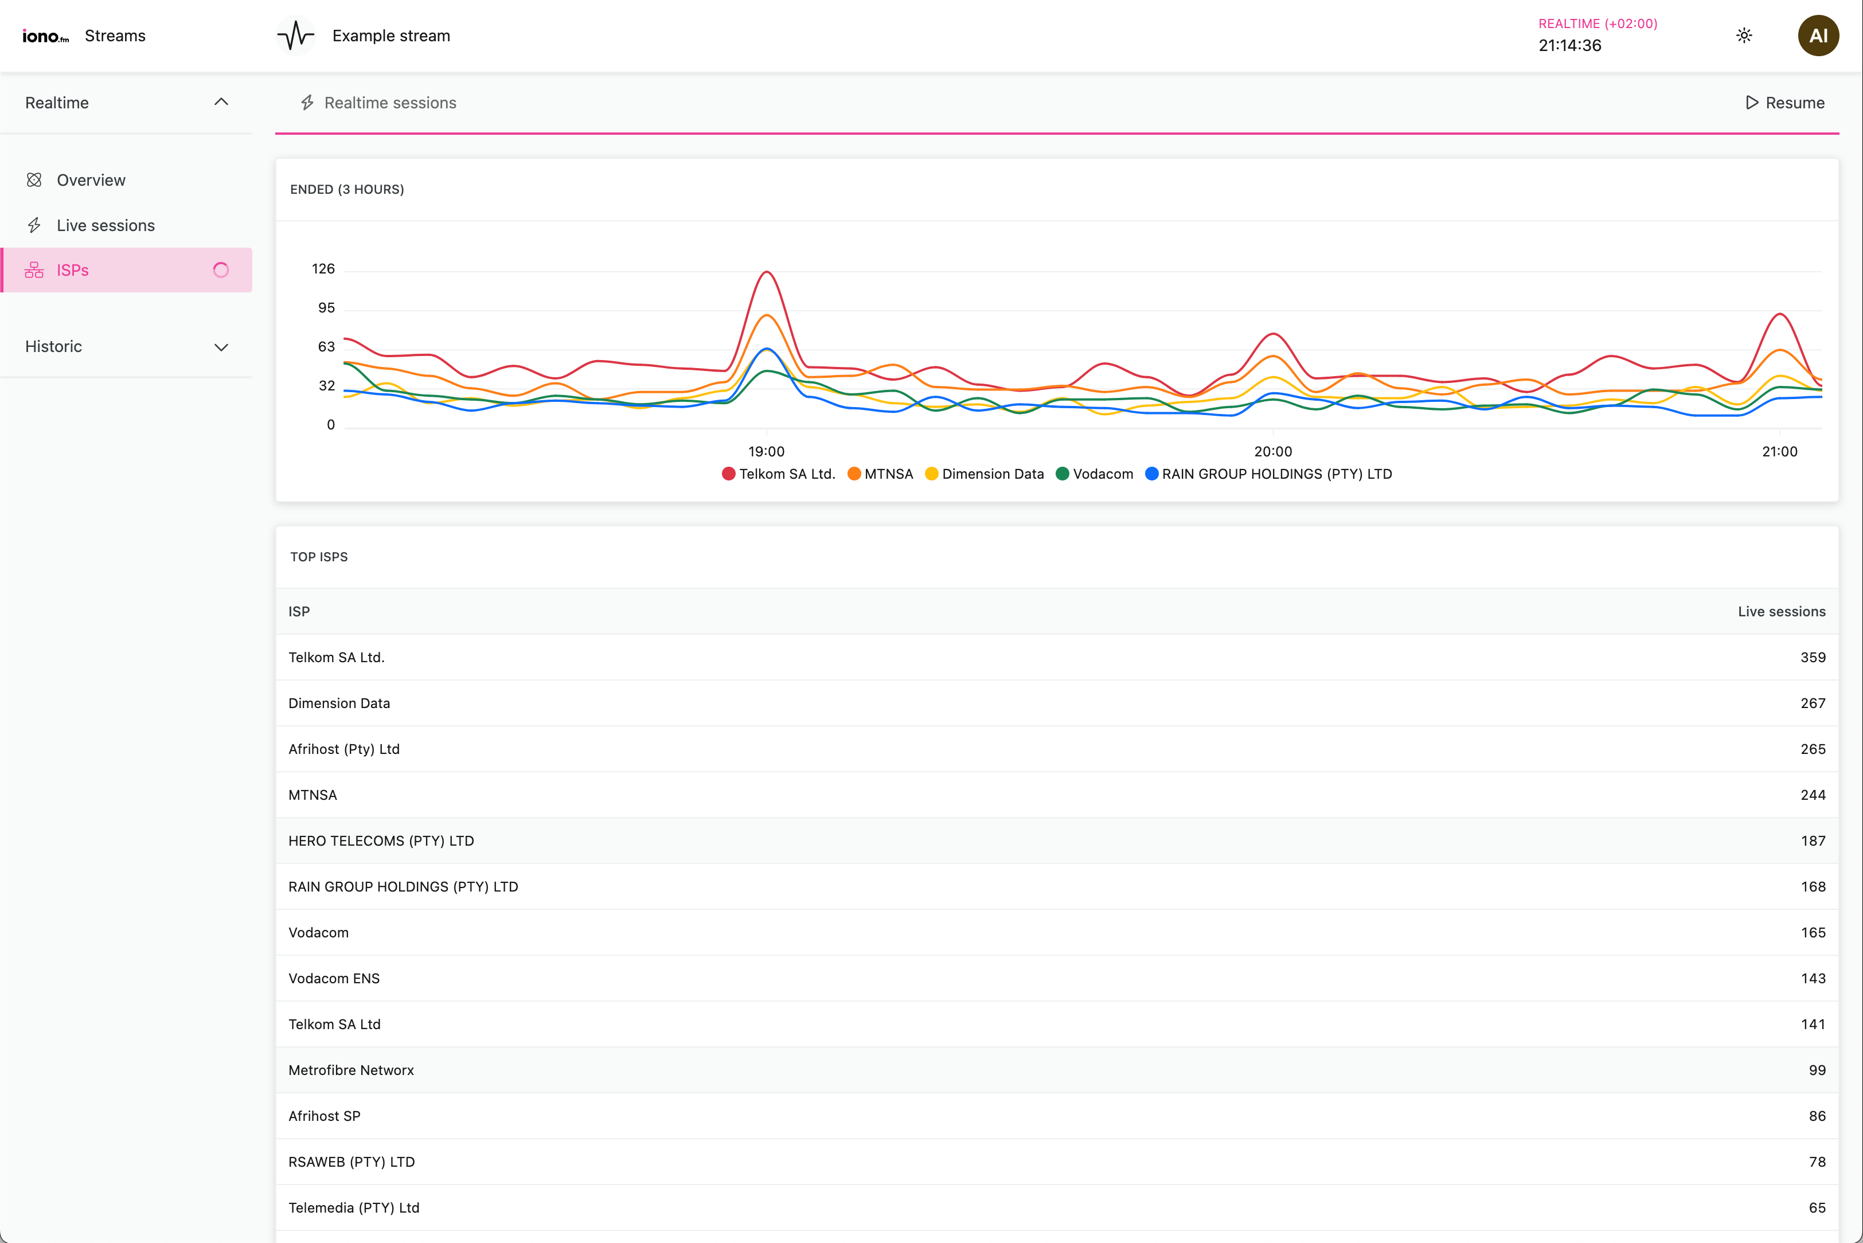Image resolution: width=1863 pixels, height=1243 pixels.
Task: Select the Telkom SA Ltd row with 141 sessions
Action: [1057, 1025]
